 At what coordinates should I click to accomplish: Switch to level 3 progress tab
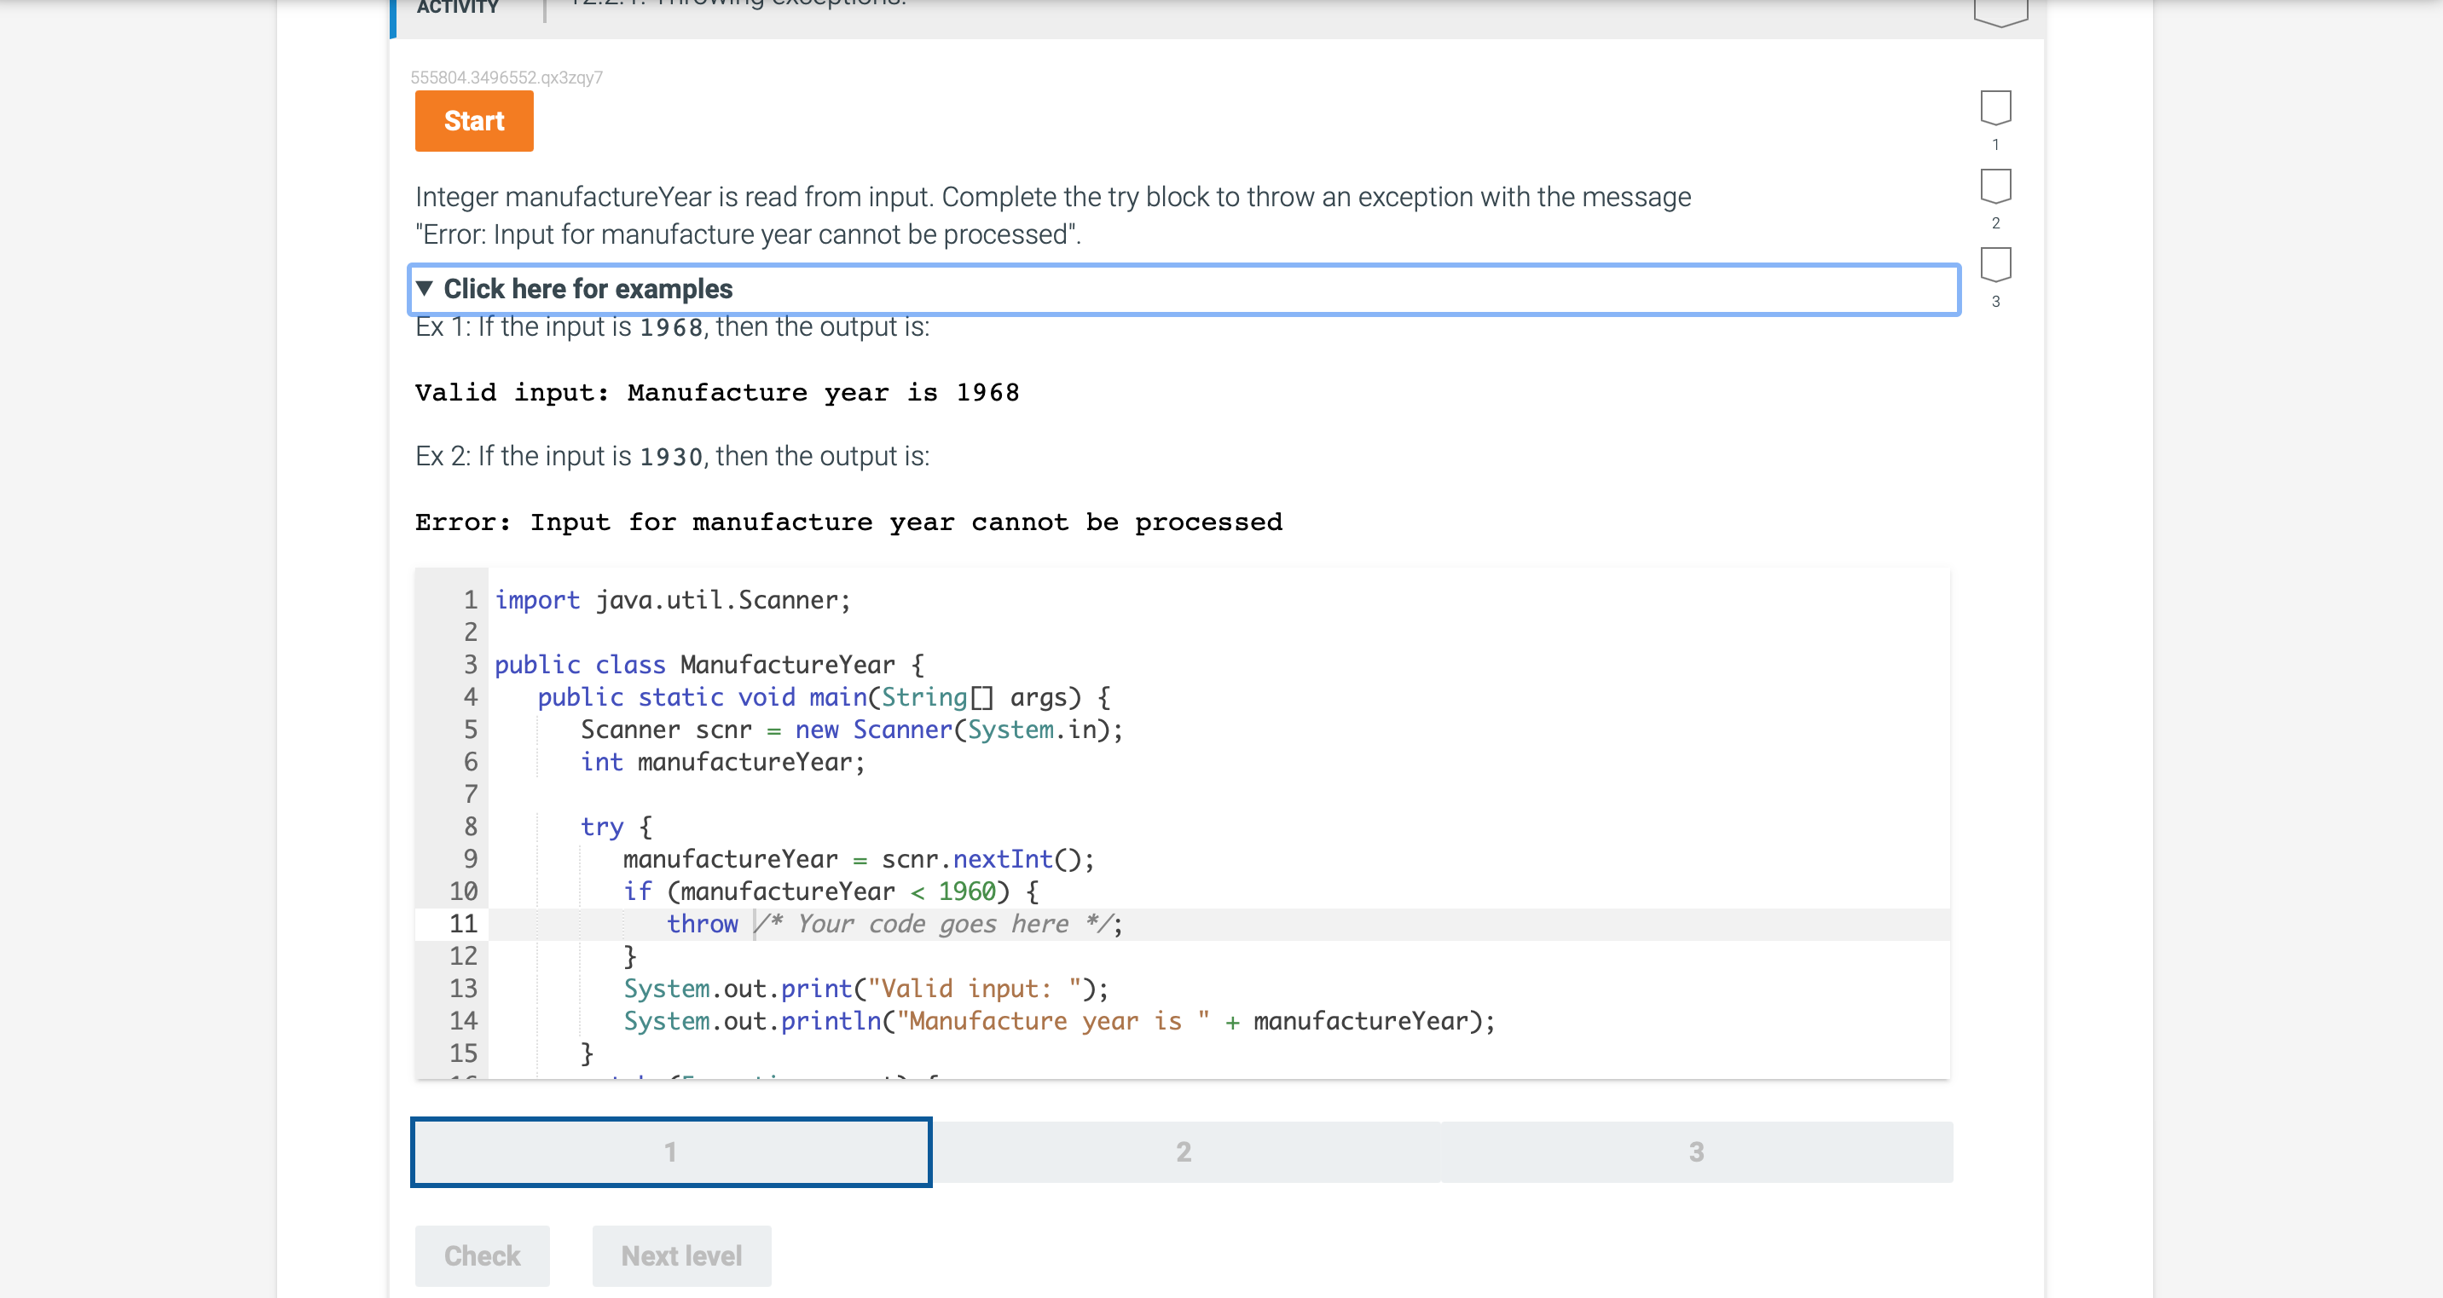click(1696, 1152)
